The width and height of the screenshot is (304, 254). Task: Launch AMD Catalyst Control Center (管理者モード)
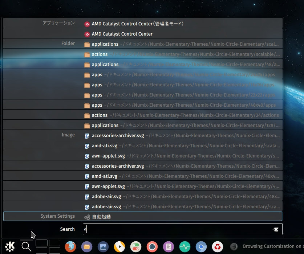(x=143, y=24)
